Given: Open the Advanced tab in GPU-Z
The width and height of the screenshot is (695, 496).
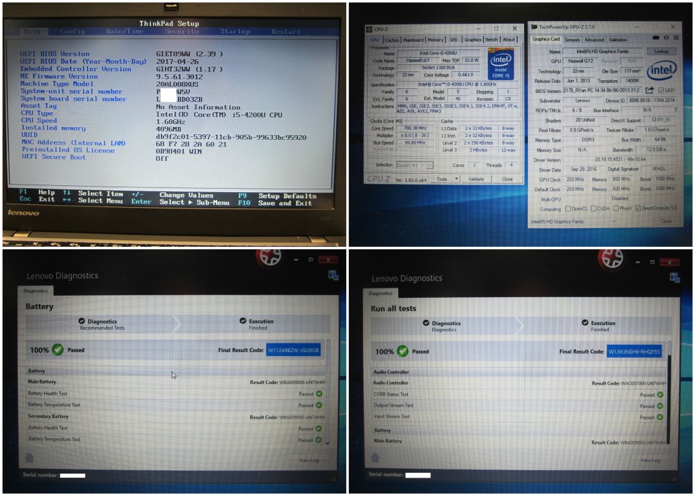Looking at the screenshot, I should 594,39.
